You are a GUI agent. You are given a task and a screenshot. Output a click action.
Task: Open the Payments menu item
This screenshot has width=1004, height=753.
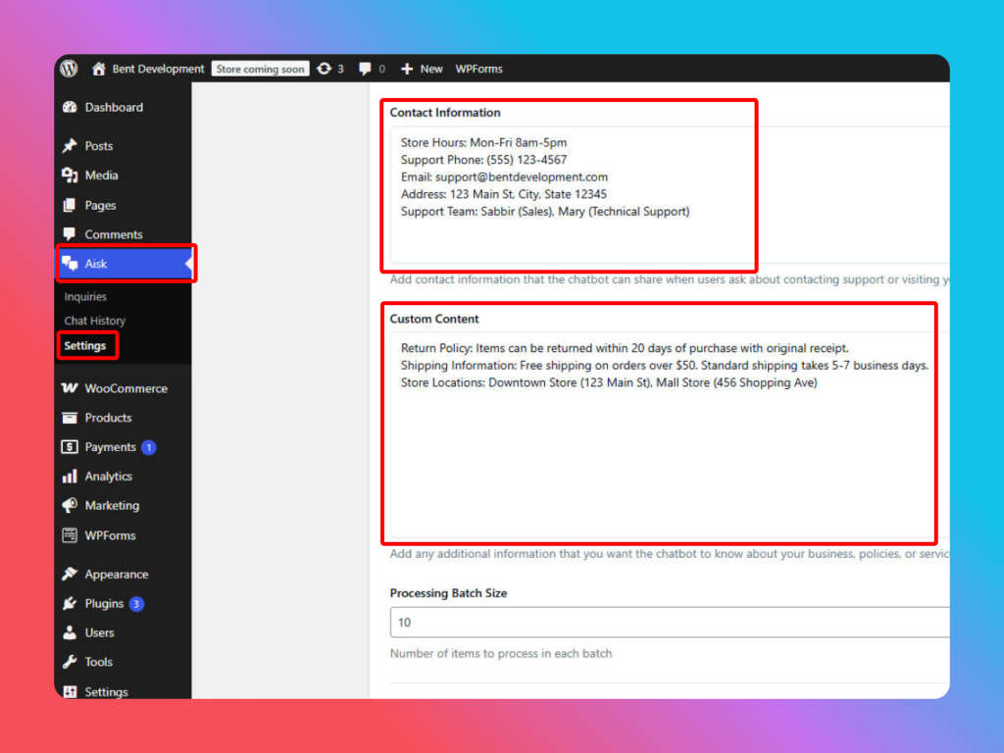(110, 447)
